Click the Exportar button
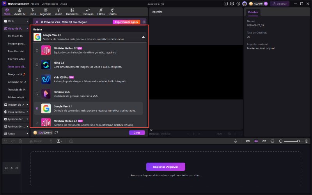The width and height of the screenshot is (312, 195). click(x=280, y=4)
